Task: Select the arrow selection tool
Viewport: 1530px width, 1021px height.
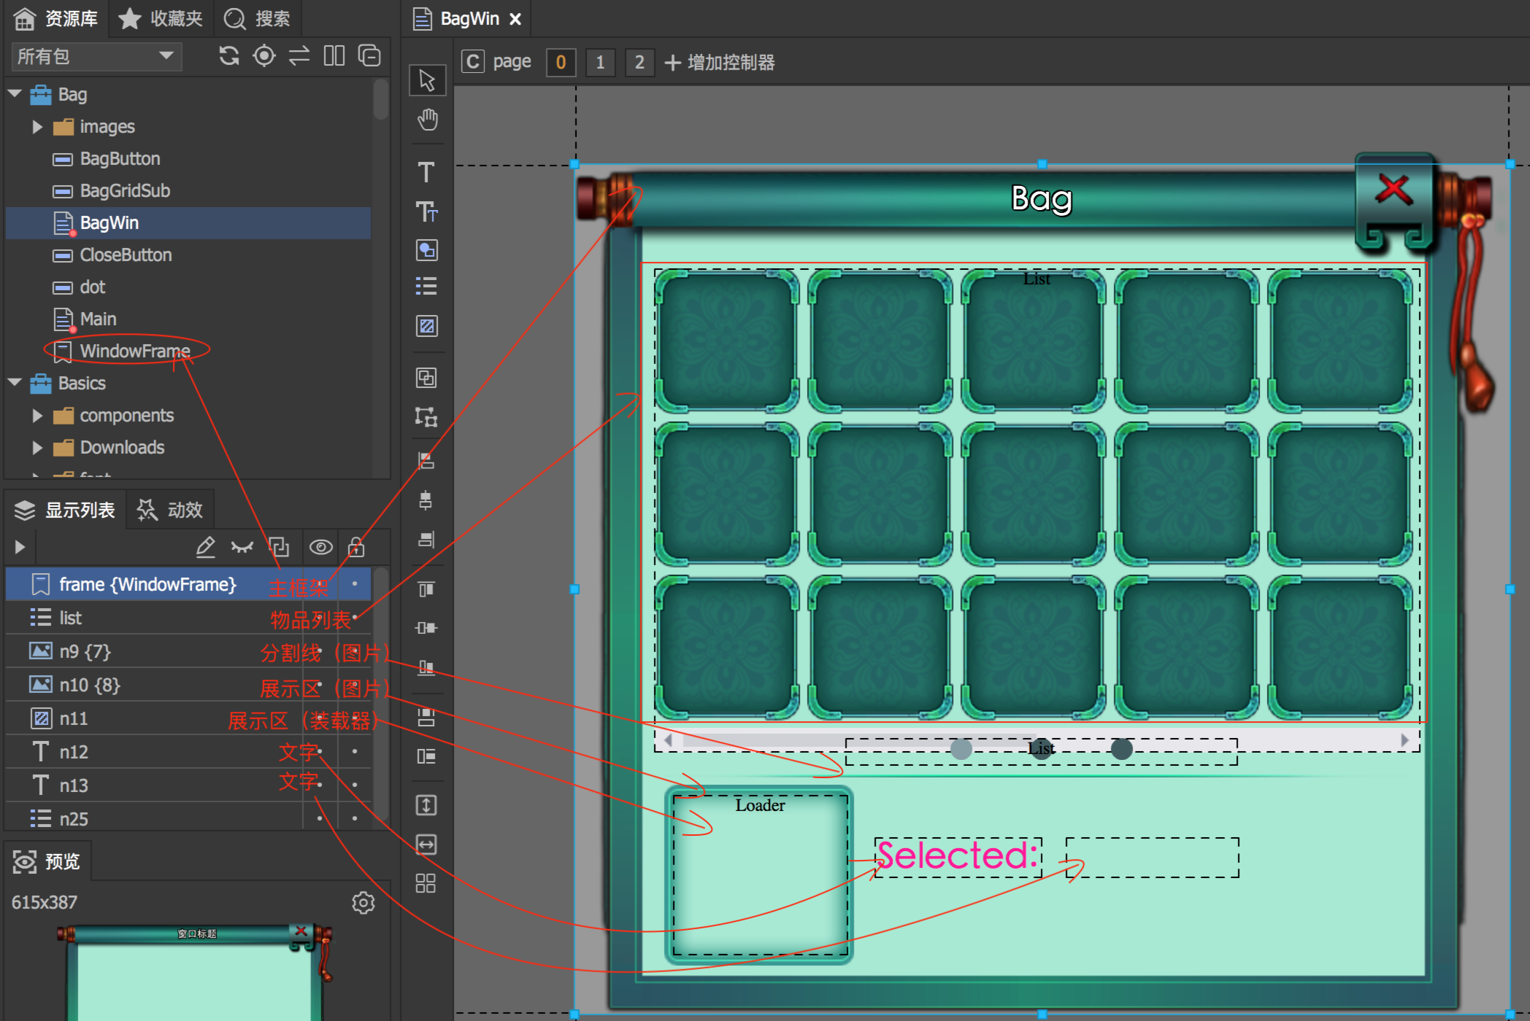Action: point(427,80)
